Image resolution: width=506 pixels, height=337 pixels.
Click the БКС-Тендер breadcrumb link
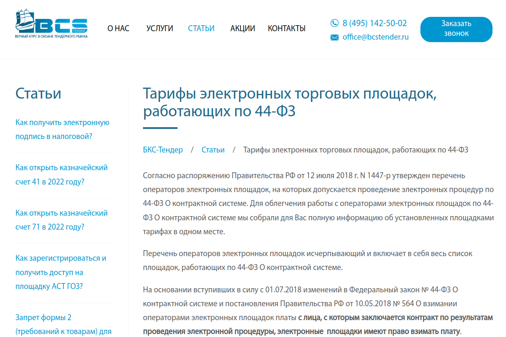click(x=163, y=150)
